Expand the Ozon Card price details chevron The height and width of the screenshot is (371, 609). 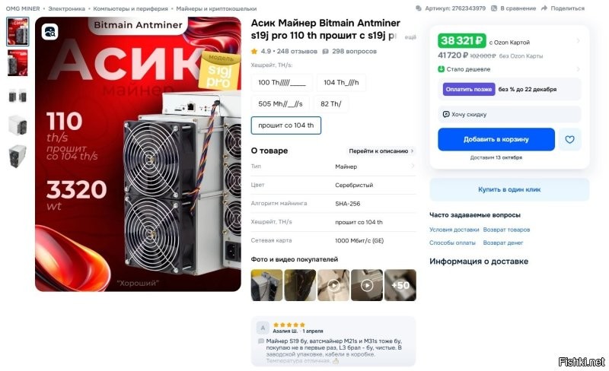(x=577, y=41)
